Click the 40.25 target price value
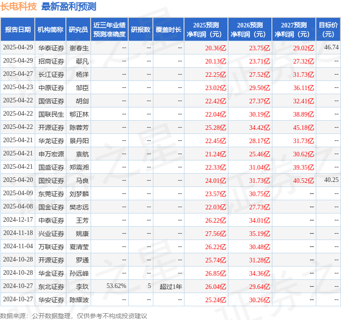Viewport: 341px width, 320px height. (x=331, y=180)
